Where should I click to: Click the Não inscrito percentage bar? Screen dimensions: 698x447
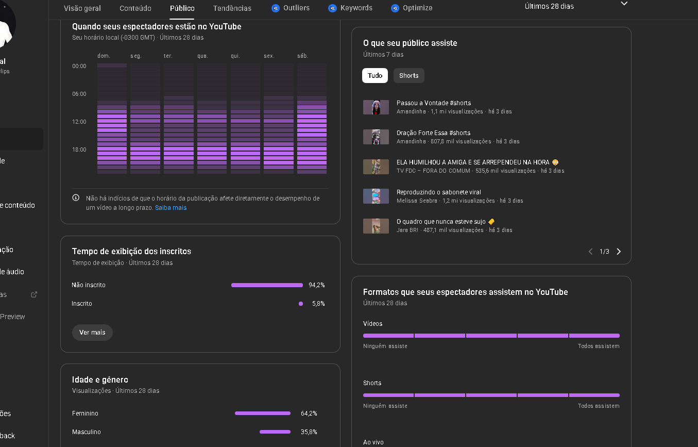point(267,285)
